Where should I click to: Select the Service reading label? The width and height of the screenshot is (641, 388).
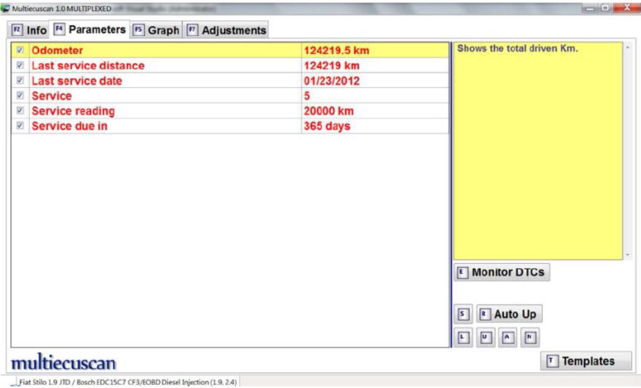(73, 111)
